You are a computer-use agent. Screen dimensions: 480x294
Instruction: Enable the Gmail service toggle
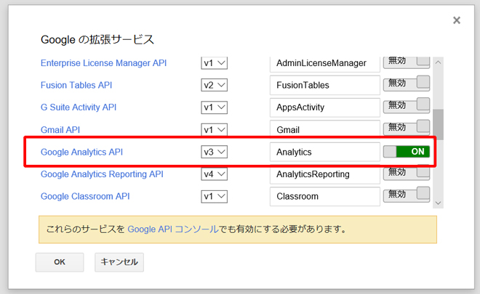[x=407, y=128]
